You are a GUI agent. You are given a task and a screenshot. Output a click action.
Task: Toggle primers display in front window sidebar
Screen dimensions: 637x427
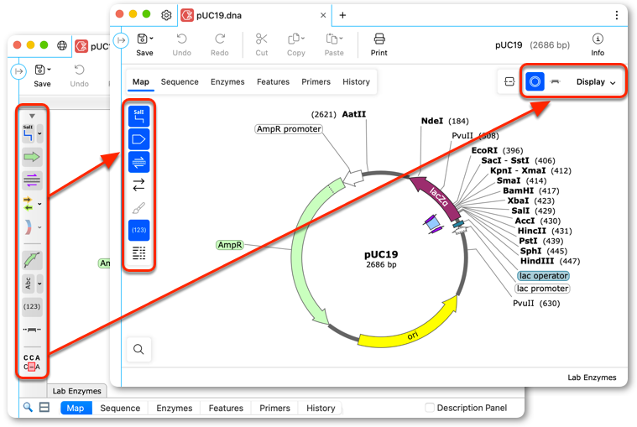point(139,163)
